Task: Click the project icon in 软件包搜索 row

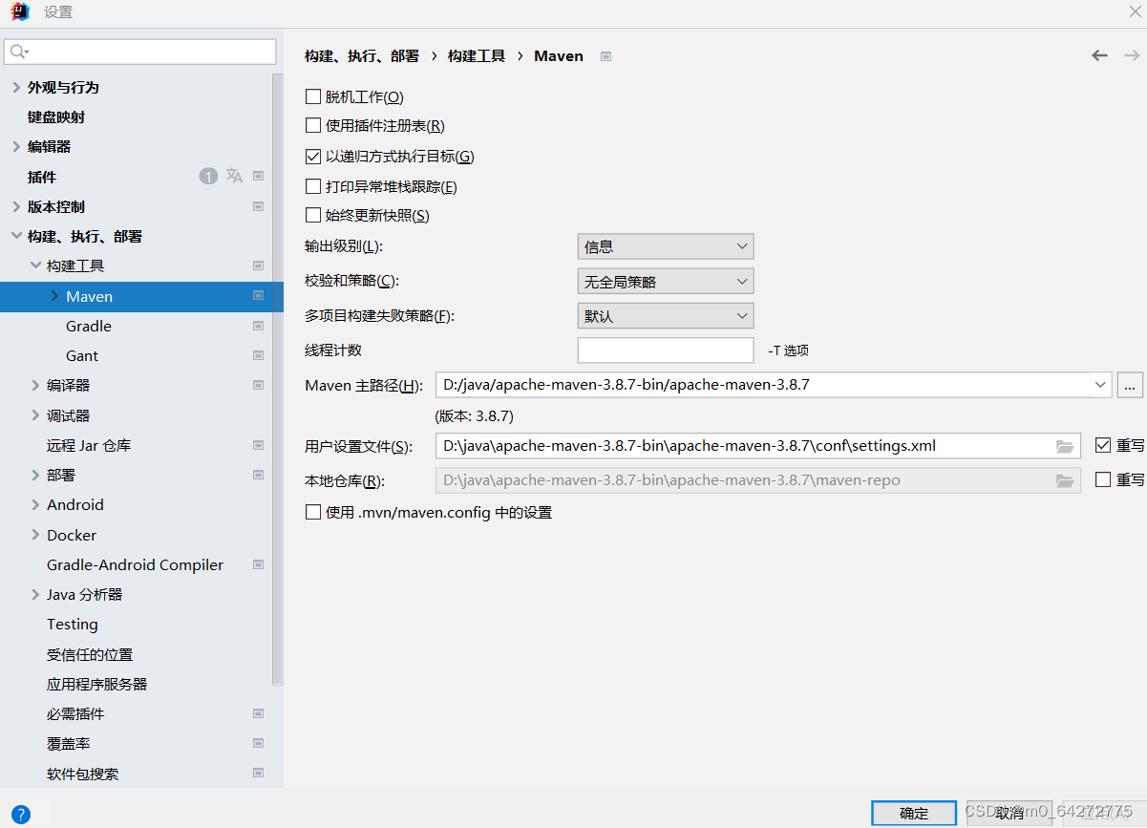Action: pyautogui.click(x=258, y=773)
